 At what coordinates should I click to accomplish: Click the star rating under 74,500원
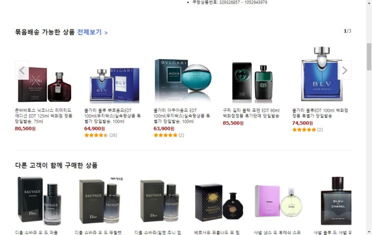pyautogui.click(x=307, y=130)
